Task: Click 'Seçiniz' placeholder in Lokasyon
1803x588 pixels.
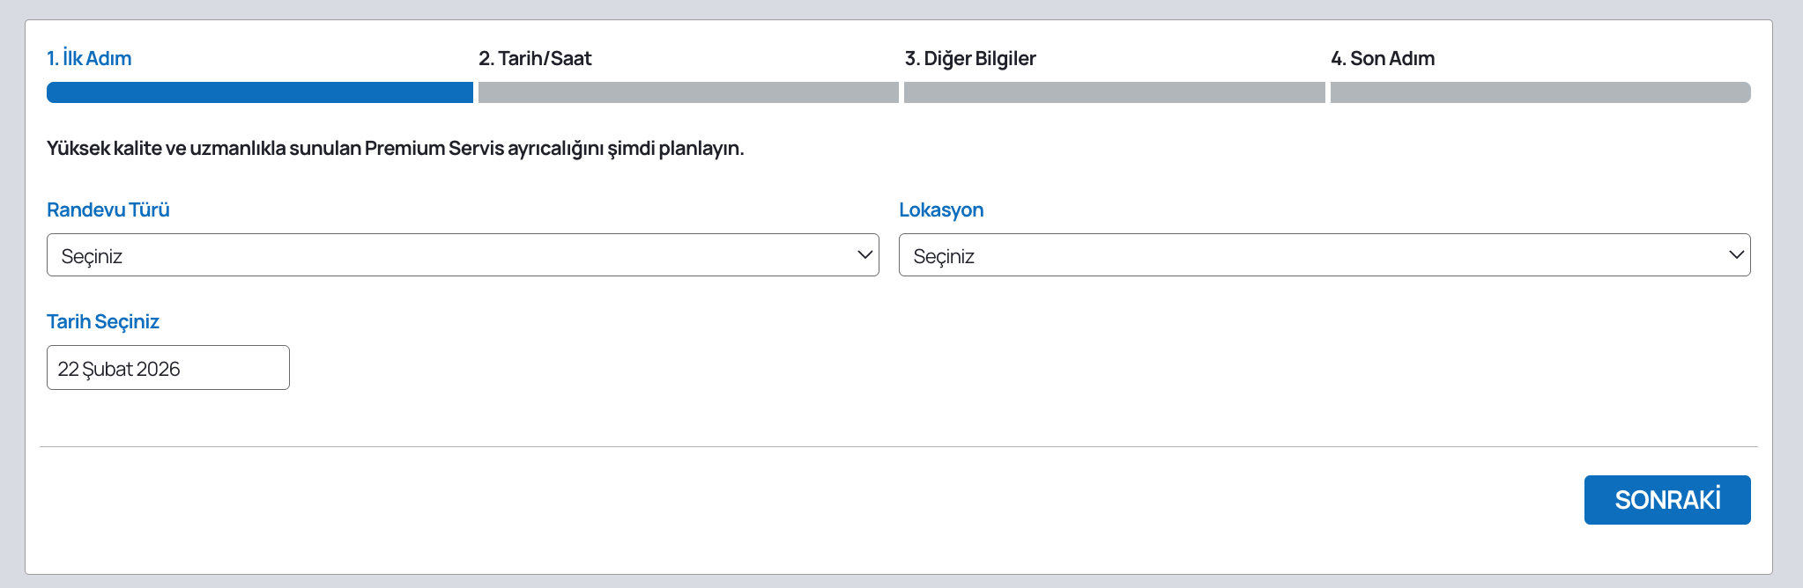Action: pyautogui.click(x=944, y=256)
